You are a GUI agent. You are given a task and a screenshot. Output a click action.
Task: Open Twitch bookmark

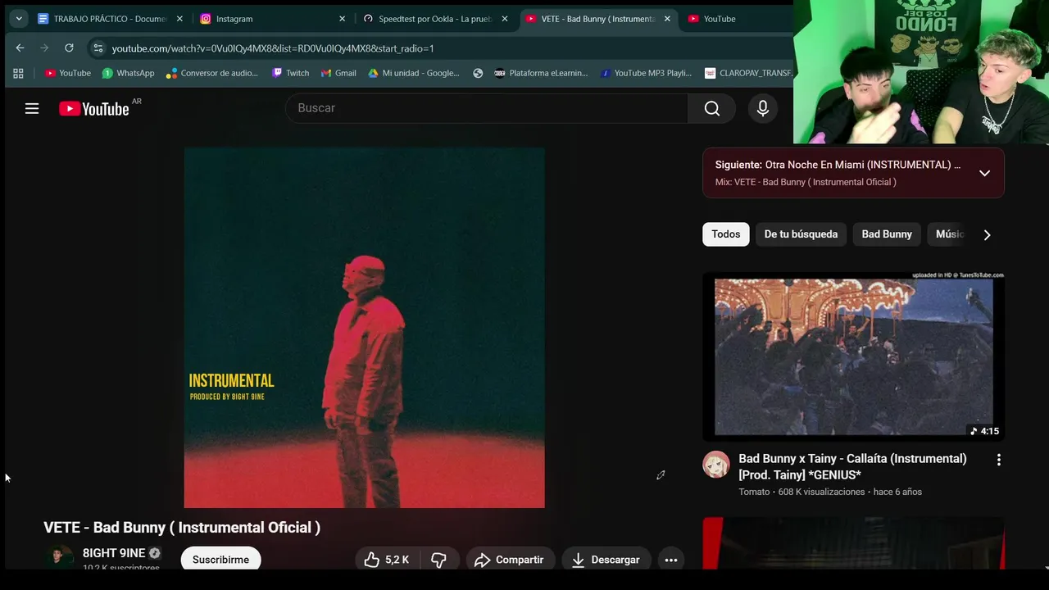291,73
